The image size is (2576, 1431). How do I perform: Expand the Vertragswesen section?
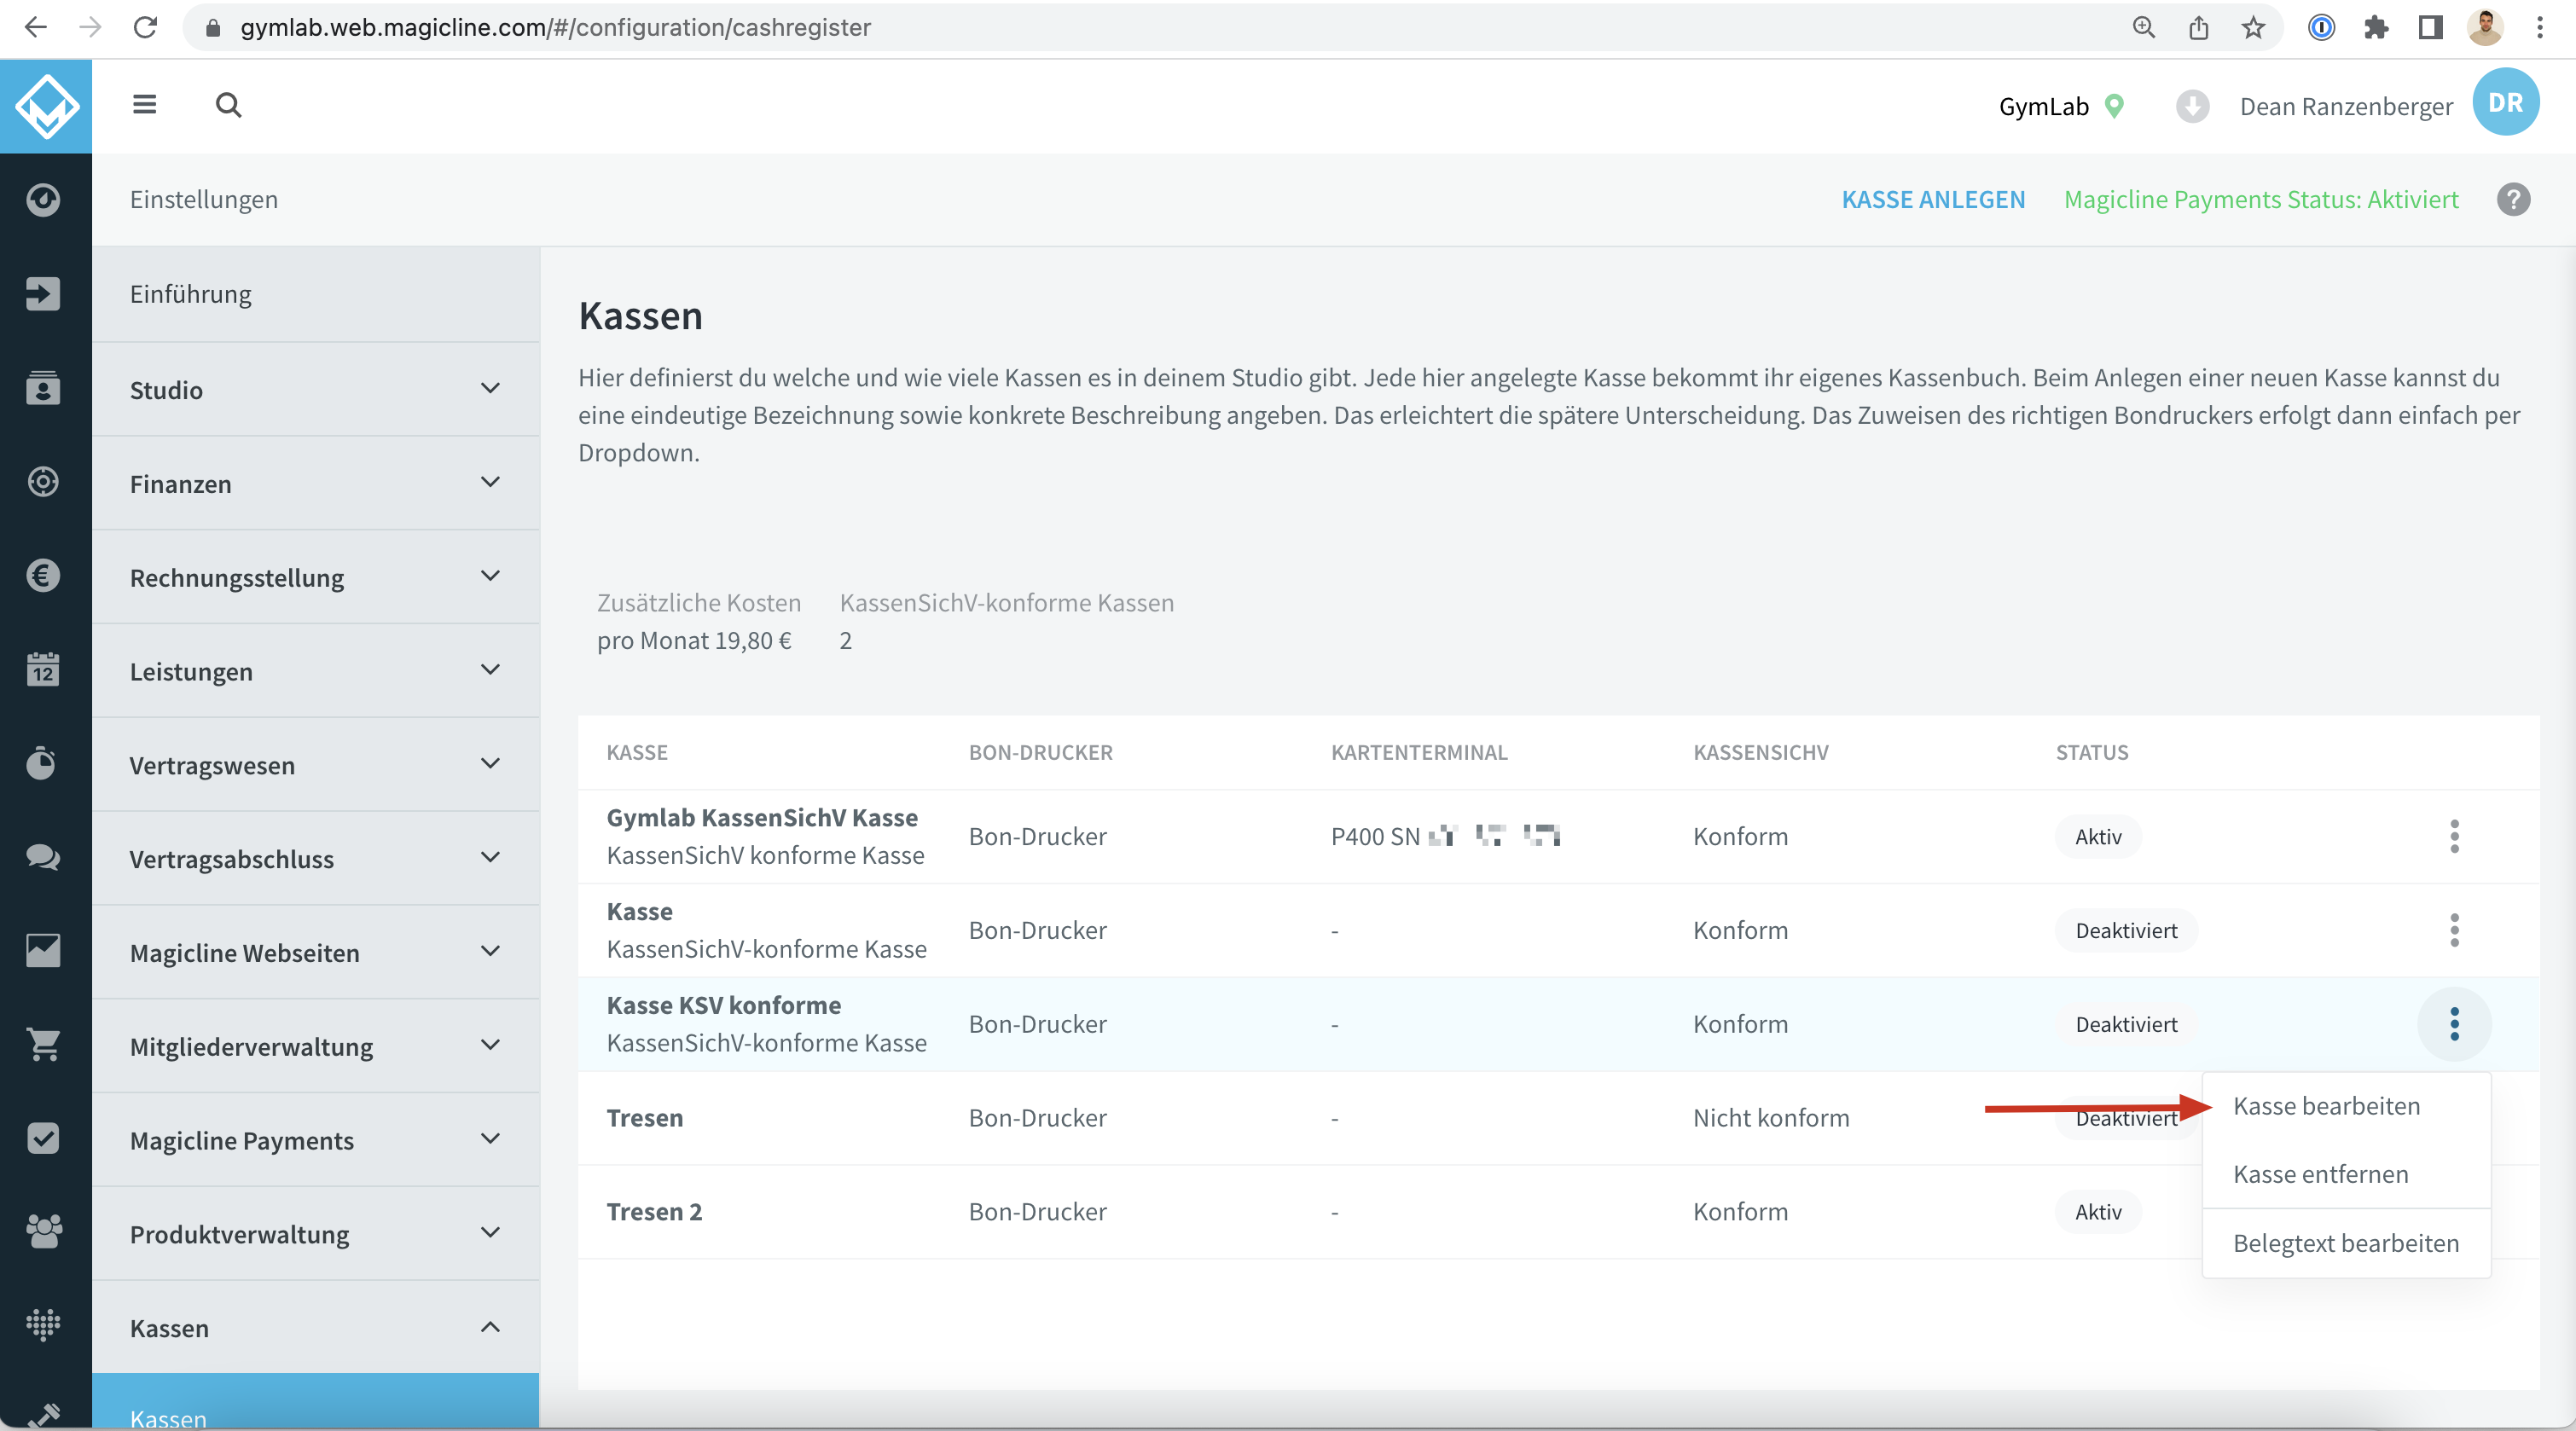coord(316,765)
